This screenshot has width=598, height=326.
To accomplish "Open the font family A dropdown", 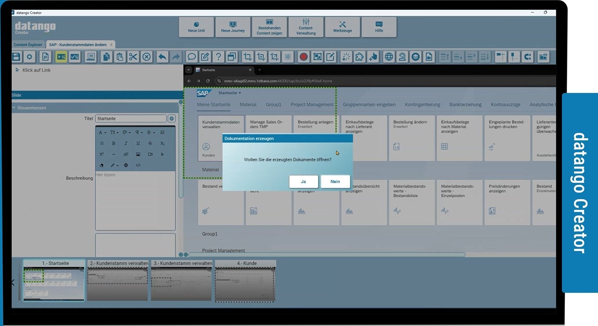I will (102, 132).
